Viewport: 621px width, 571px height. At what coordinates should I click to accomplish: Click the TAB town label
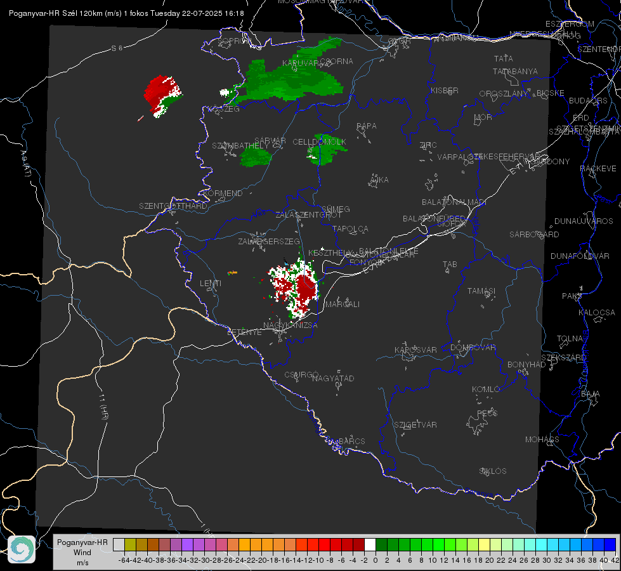[x=450, y=265]
